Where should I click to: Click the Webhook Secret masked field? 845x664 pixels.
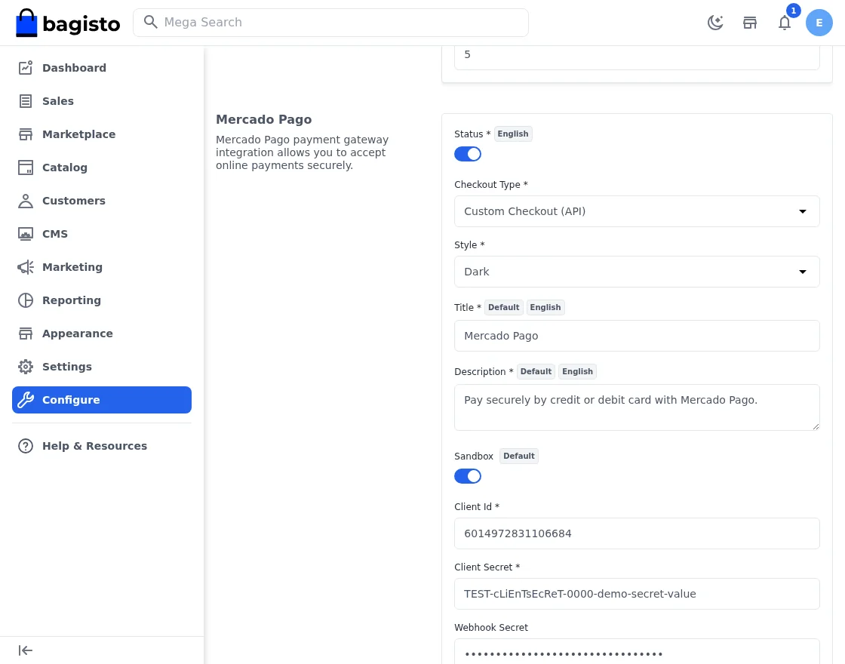point(637,652)
